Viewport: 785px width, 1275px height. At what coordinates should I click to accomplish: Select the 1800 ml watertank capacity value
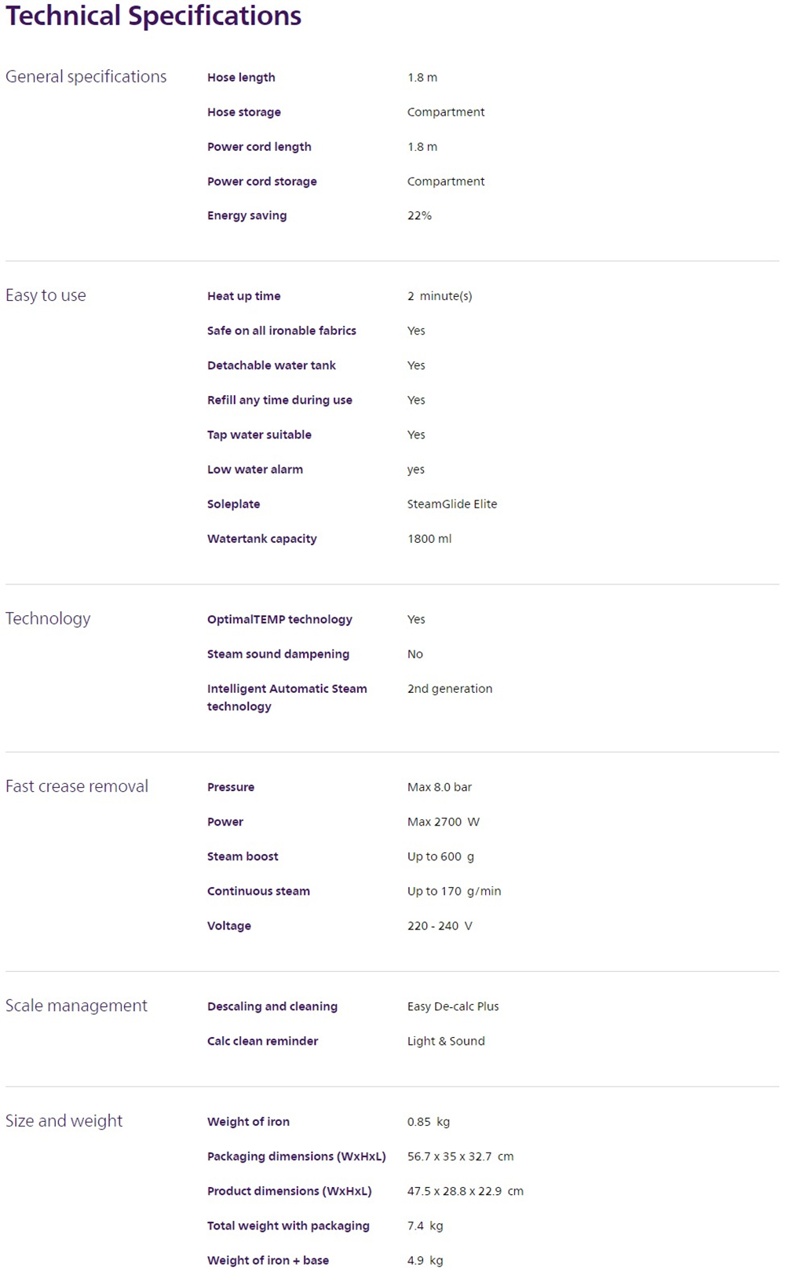click(x=429, y=539)
